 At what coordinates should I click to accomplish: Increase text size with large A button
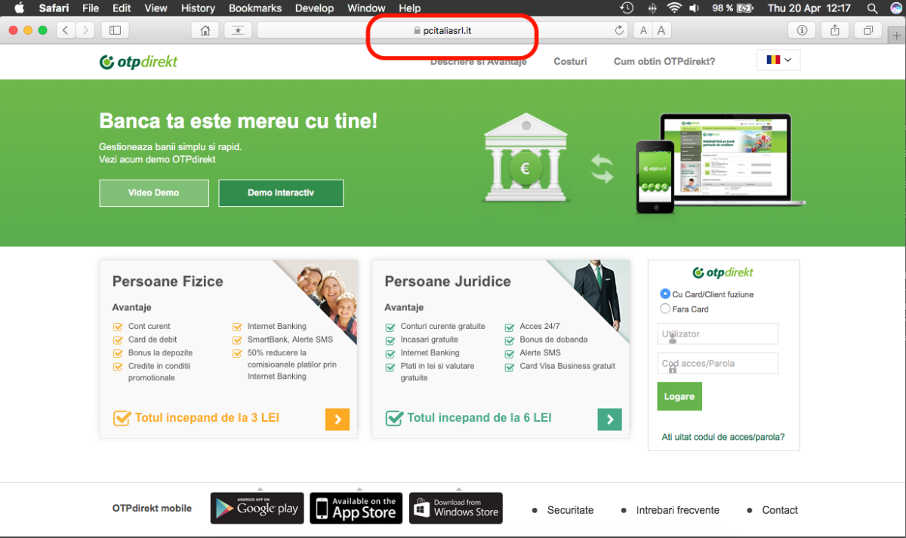click(661, 30)
